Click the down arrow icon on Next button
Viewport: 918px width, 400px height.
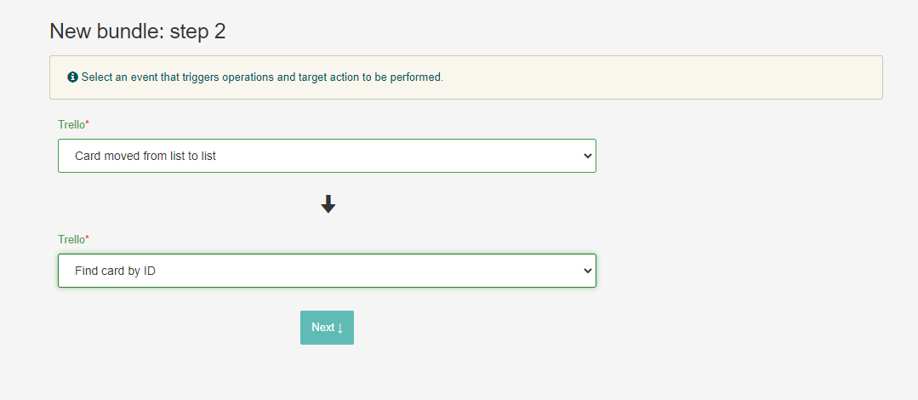340,329
